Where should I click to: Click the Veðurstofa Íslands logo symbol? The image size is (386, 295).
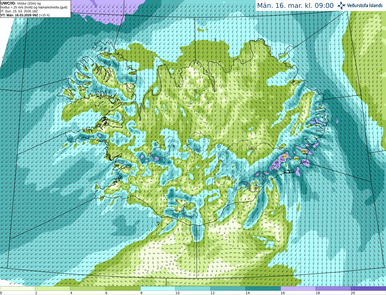point(341,5)
